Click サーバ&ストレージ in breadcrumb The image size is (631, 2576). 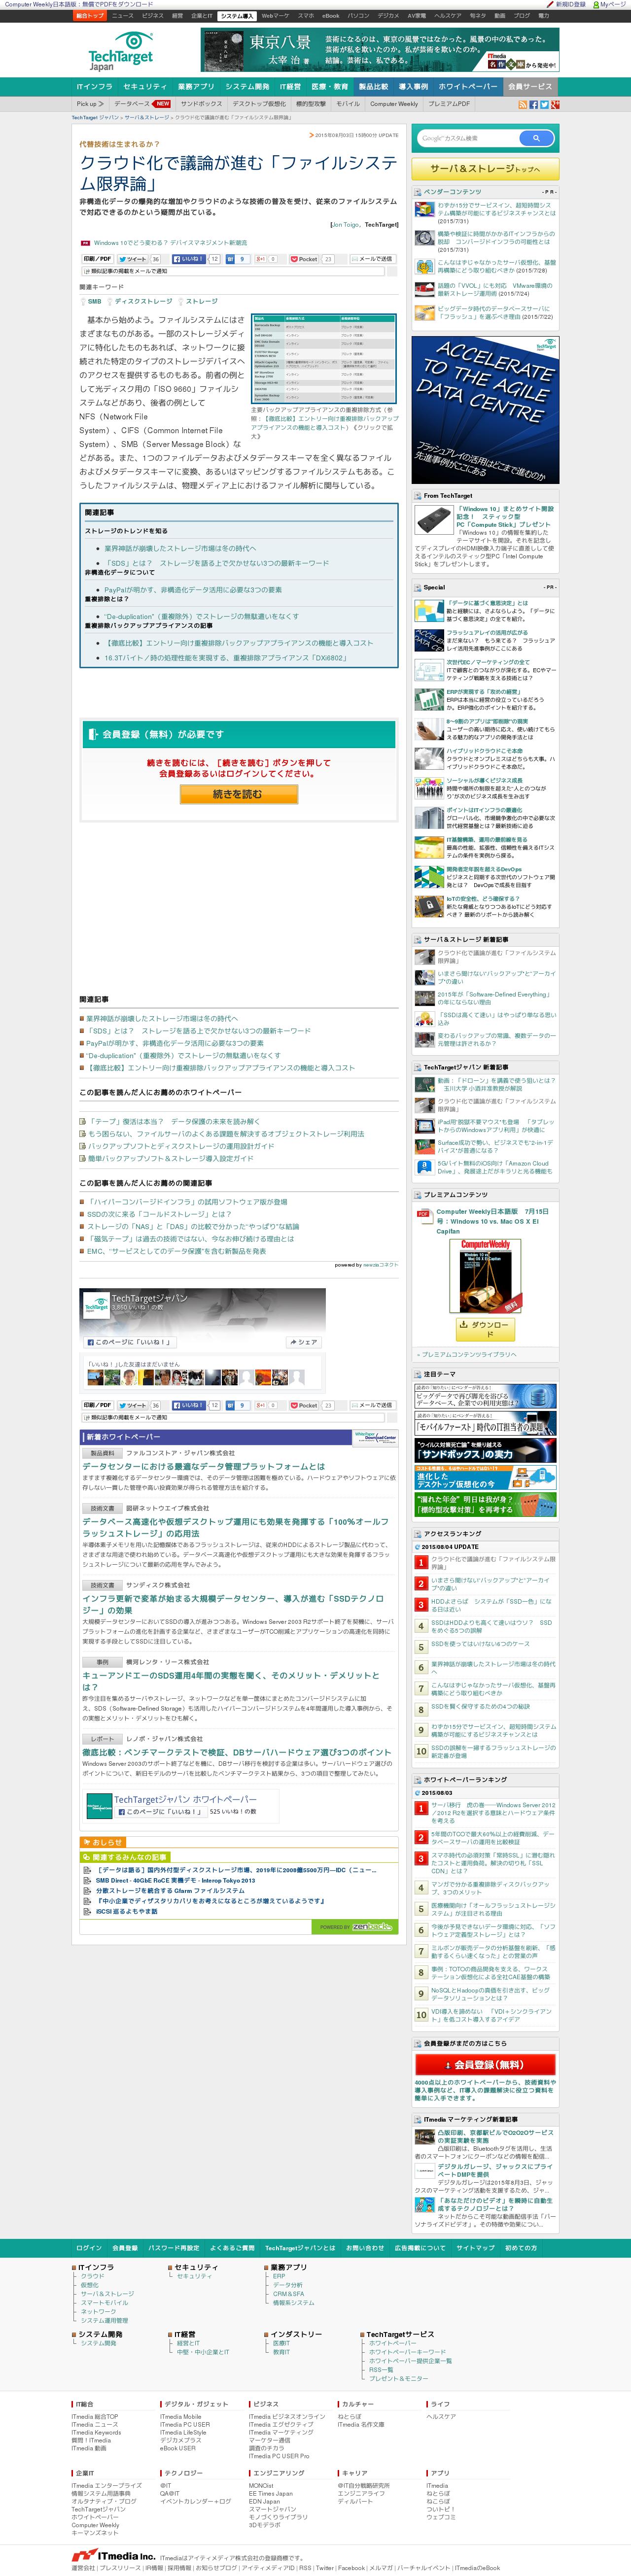(148, 118)
